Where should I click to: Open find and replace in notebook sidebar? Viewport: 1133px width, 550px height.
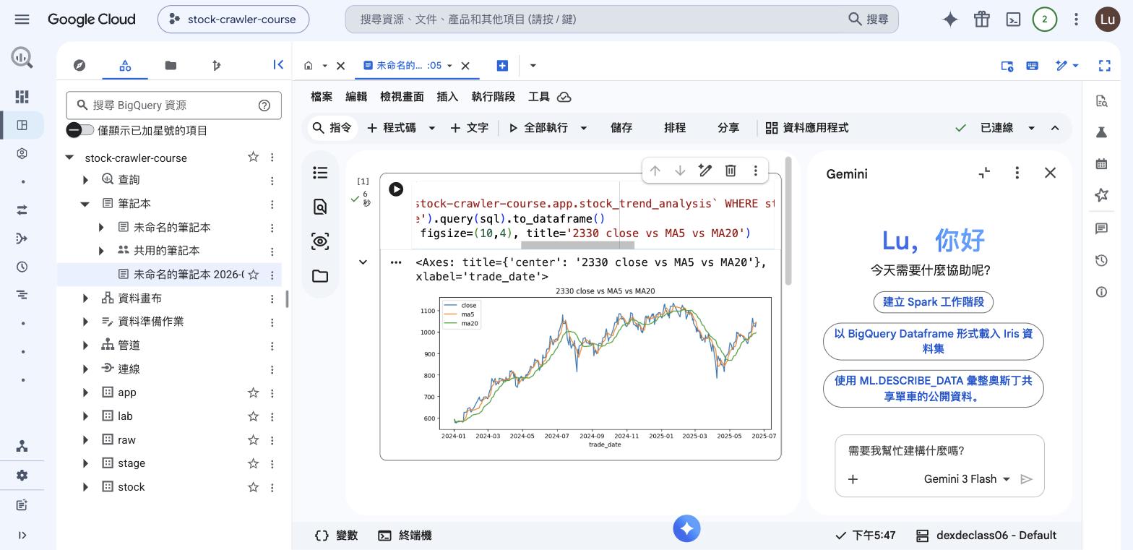[x=320, y=207]
